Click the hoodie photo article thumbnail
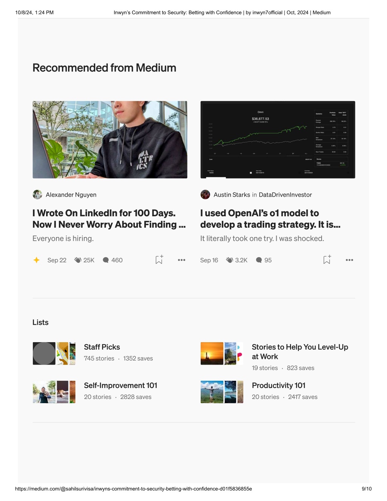 [110, 140]
